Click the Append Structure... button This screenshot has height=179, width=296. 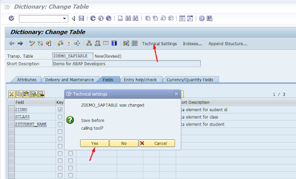pos(228,44)
